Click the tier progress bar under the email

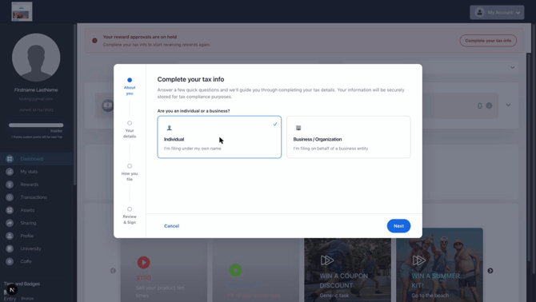(36, 125)
